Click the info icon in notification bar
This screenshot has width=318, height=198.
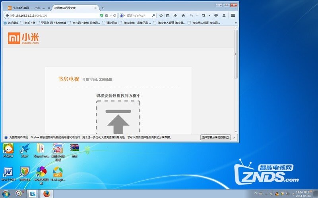click(6, 137)
